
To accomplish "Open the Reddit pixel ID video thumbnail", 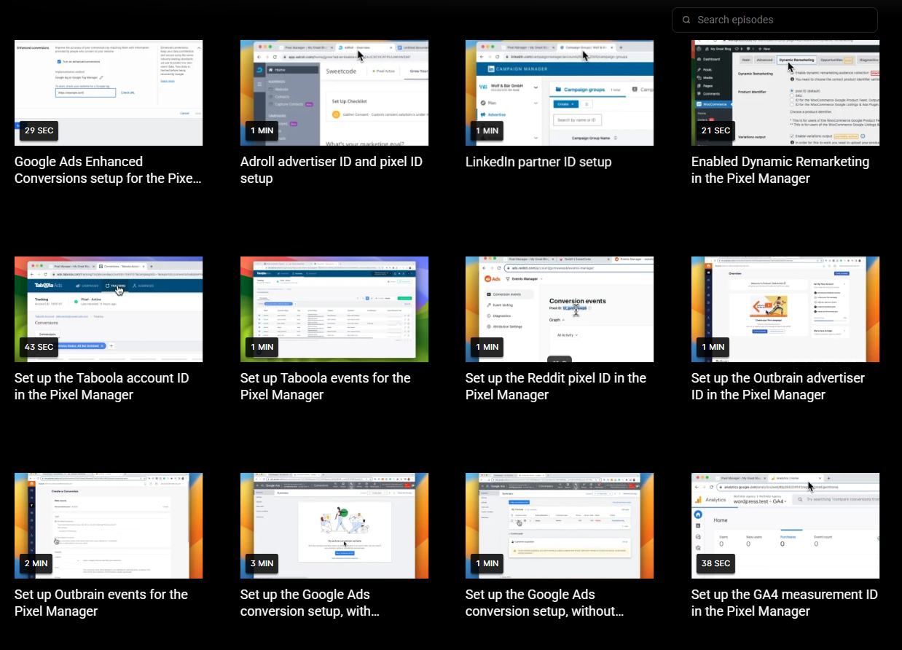I will pos(560,309).
